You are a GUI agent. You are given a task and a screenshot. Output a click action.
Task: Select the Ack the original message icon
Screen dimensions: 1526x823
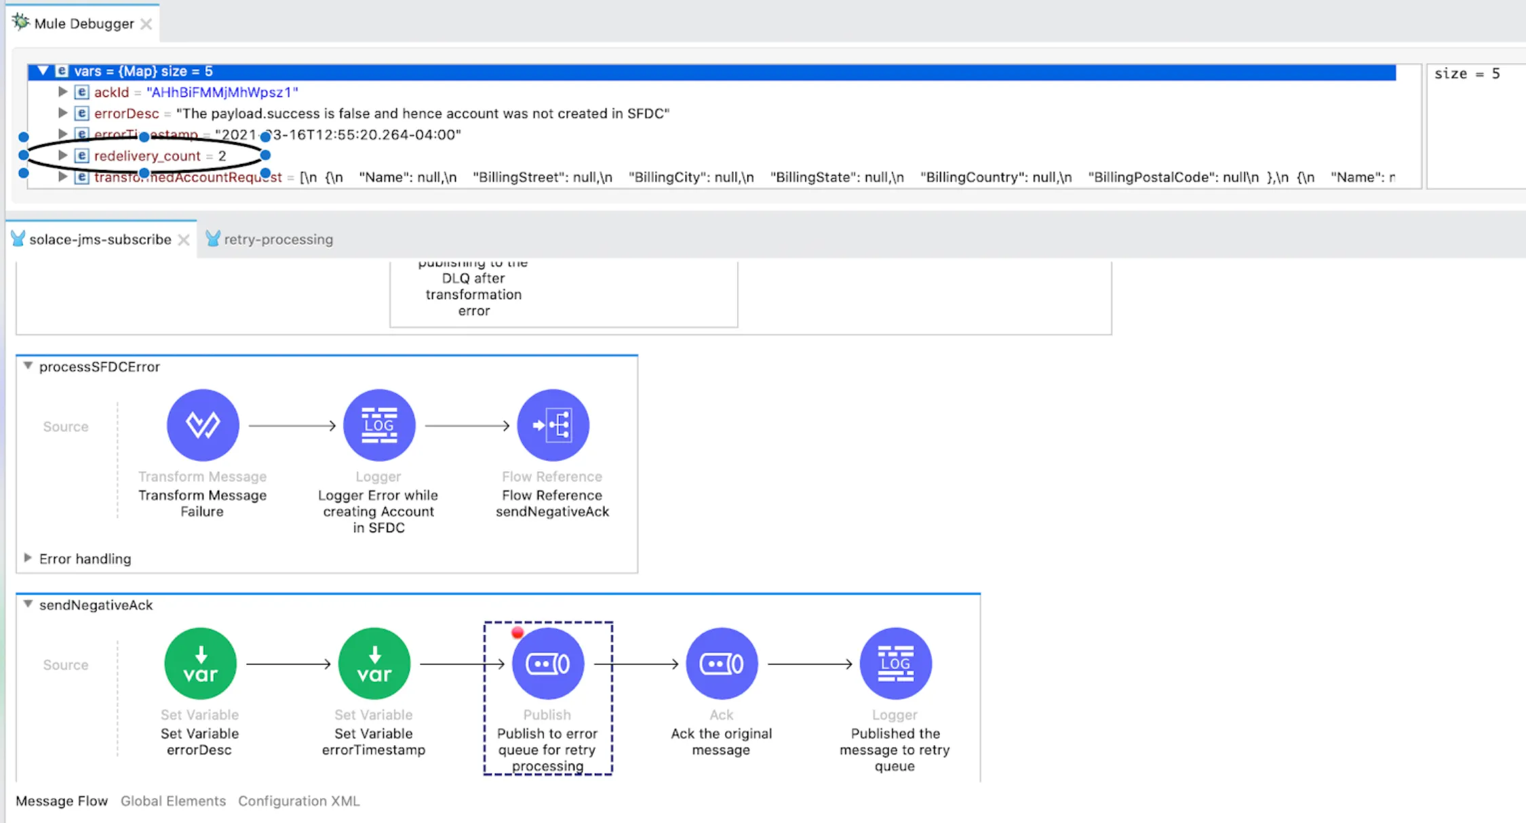pyautogui.click(x=721, y=664)
